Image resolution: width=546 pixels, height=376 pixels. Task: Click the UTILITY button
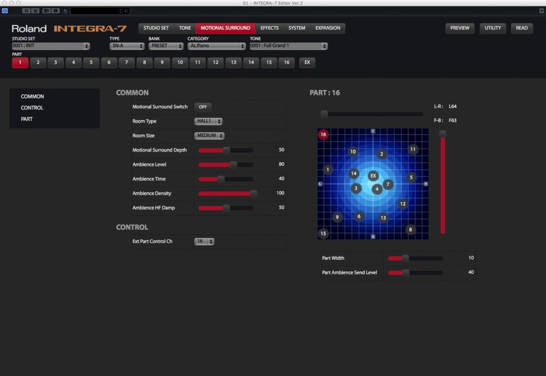[492, 28]
